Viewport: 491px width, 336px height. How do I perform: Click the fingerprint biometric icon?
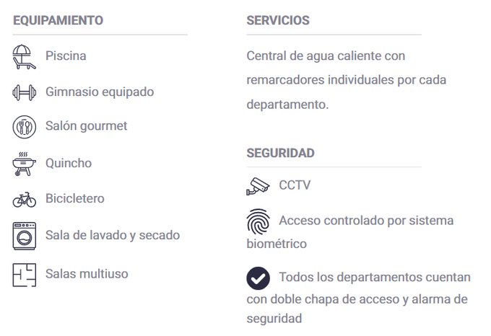[x=258, y=222]
